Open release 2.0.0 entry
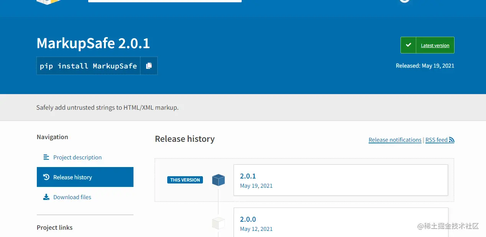486x237 pixels. pyautogui.click(x=341, y=222)
